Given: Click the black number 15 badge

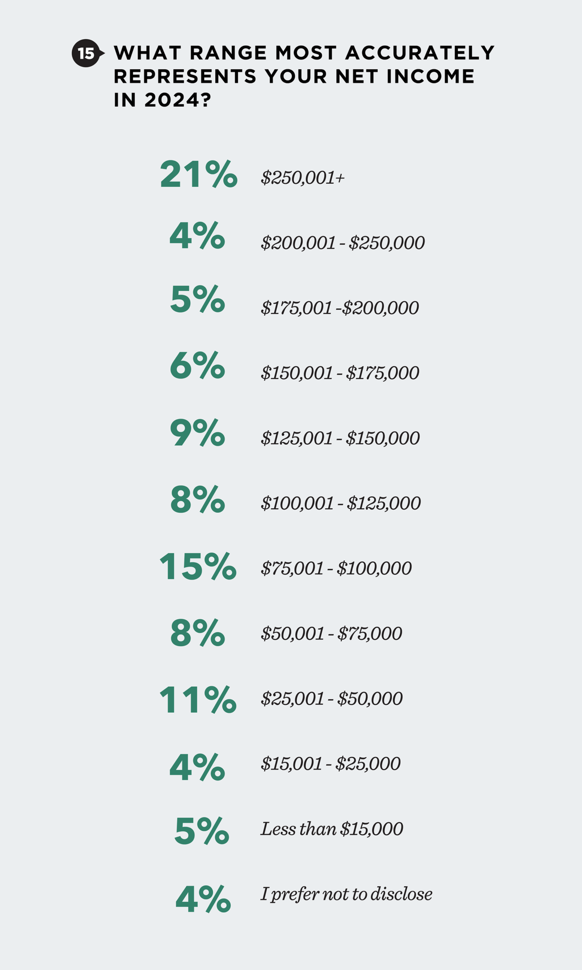Looking at the screenshot, I should click(x=86, y=54).
